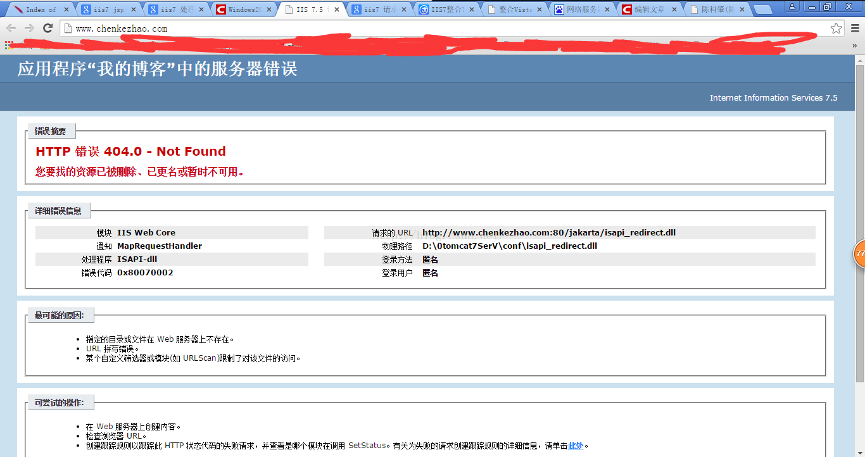This screenshot has height=457, width=865.
Task: Bookmark this page with the star icon
Action: click(x=837, y=28)
